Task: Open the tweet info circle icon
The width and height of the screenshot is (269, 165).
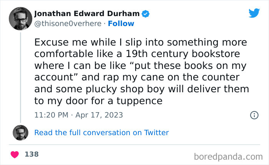Action: 254,115
